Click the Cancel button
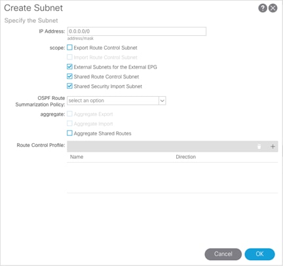 tap(223, 254)
